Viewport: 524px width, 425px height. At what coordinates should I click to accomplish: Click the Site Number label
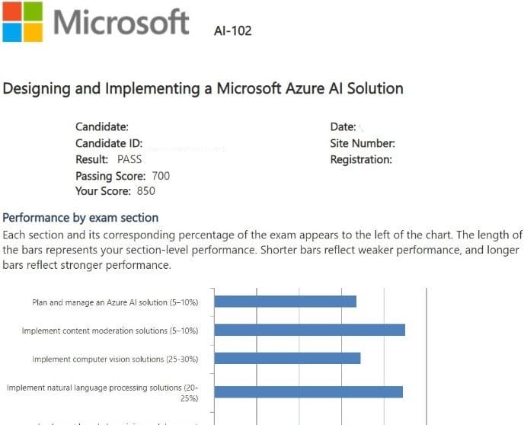(363, 143)
